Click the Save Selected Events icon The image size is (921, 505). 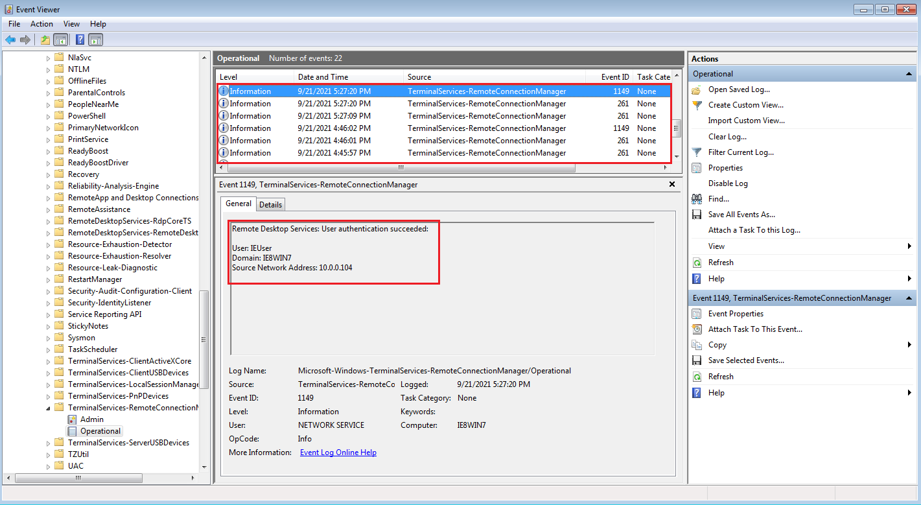(x=697, y=360)
